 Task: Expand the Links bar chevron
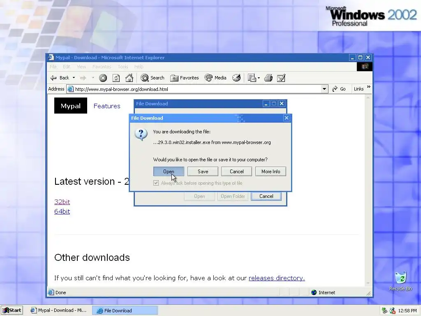[x=369, y=87]
